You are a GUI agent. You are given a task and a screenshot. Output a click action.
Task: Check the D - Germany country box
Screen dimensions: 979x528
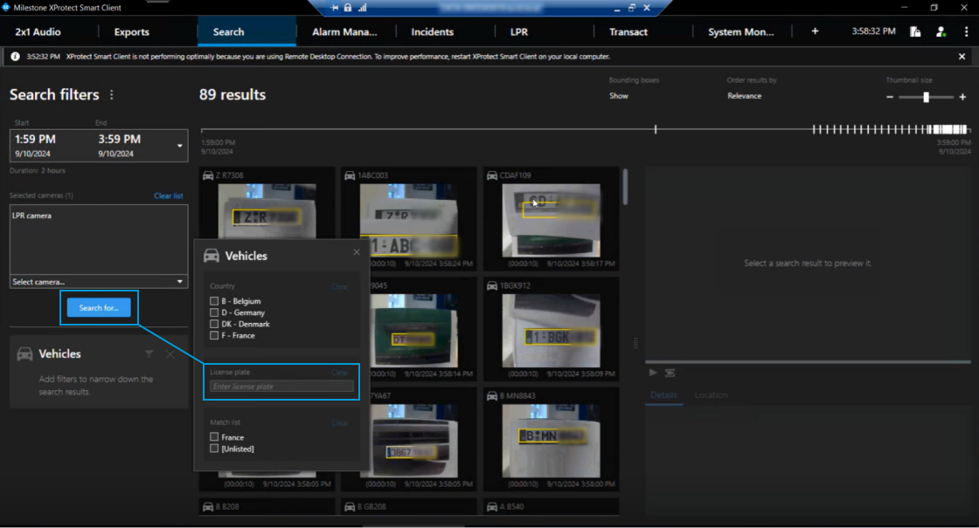214,312
